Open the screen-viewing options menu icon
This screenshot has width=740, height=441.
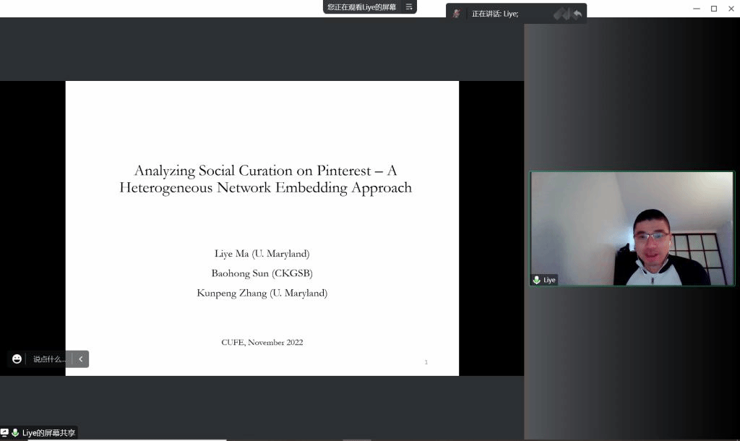coord(408,7)
